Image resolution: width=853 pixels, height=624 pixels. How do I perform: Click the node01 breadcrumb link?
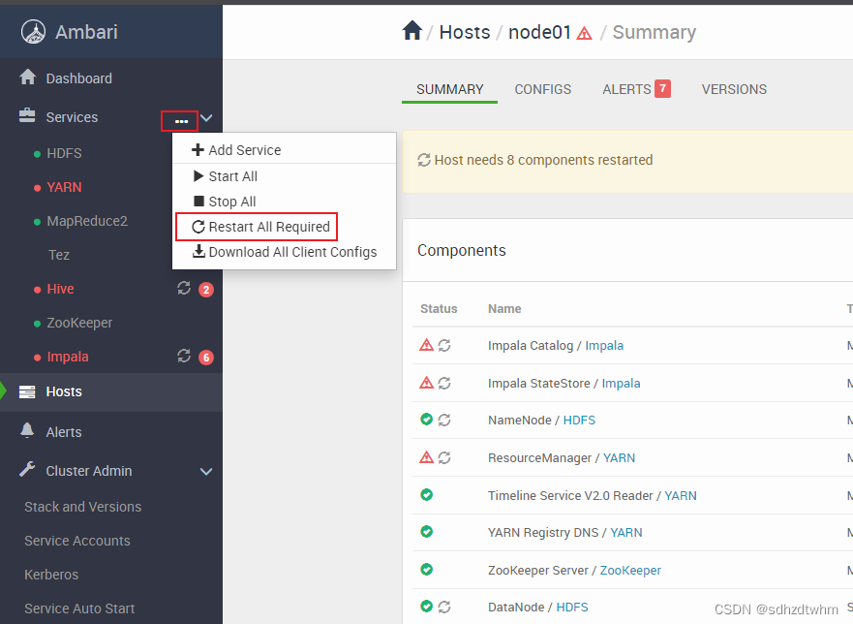click(539, 32)
